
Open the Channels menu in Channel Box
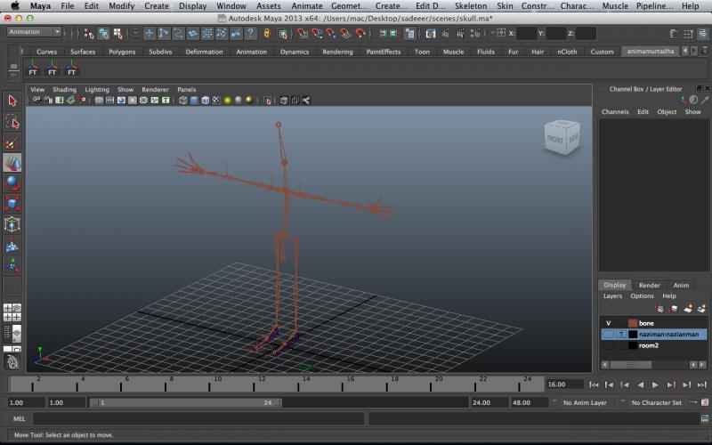click(615, 112)
